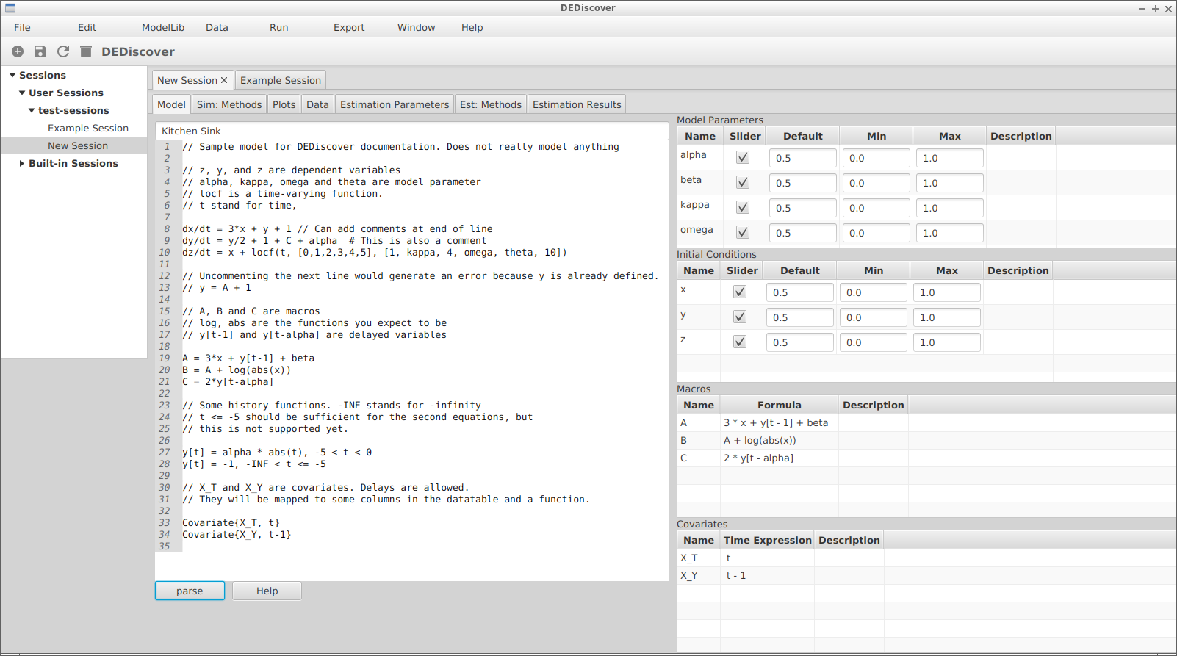Image resolution: width=1177 pixels, height=656 pixels.
Task: Select Example Session in sessions tree
Action: click(88, 128)
